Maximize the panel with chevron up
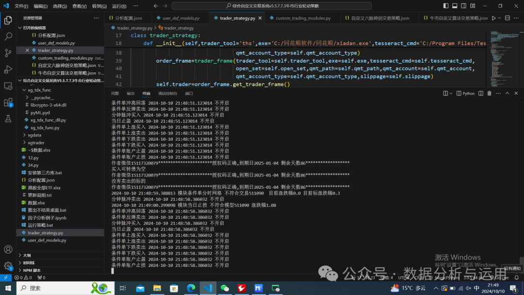Viewport: 524px width, 295px height. pyautogui.click(x=508, y=93)
